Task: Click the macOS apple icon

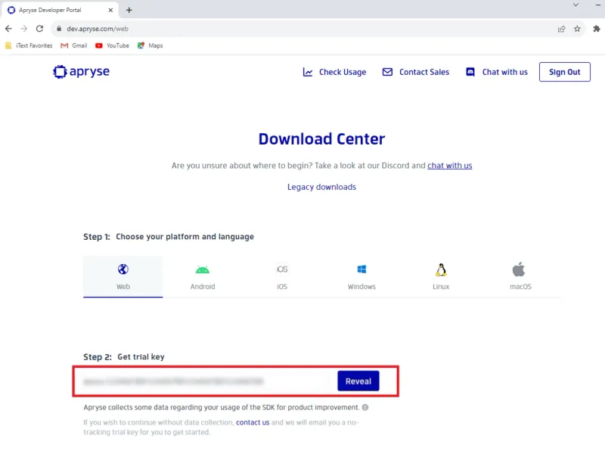Action: (x=519, y=269)
